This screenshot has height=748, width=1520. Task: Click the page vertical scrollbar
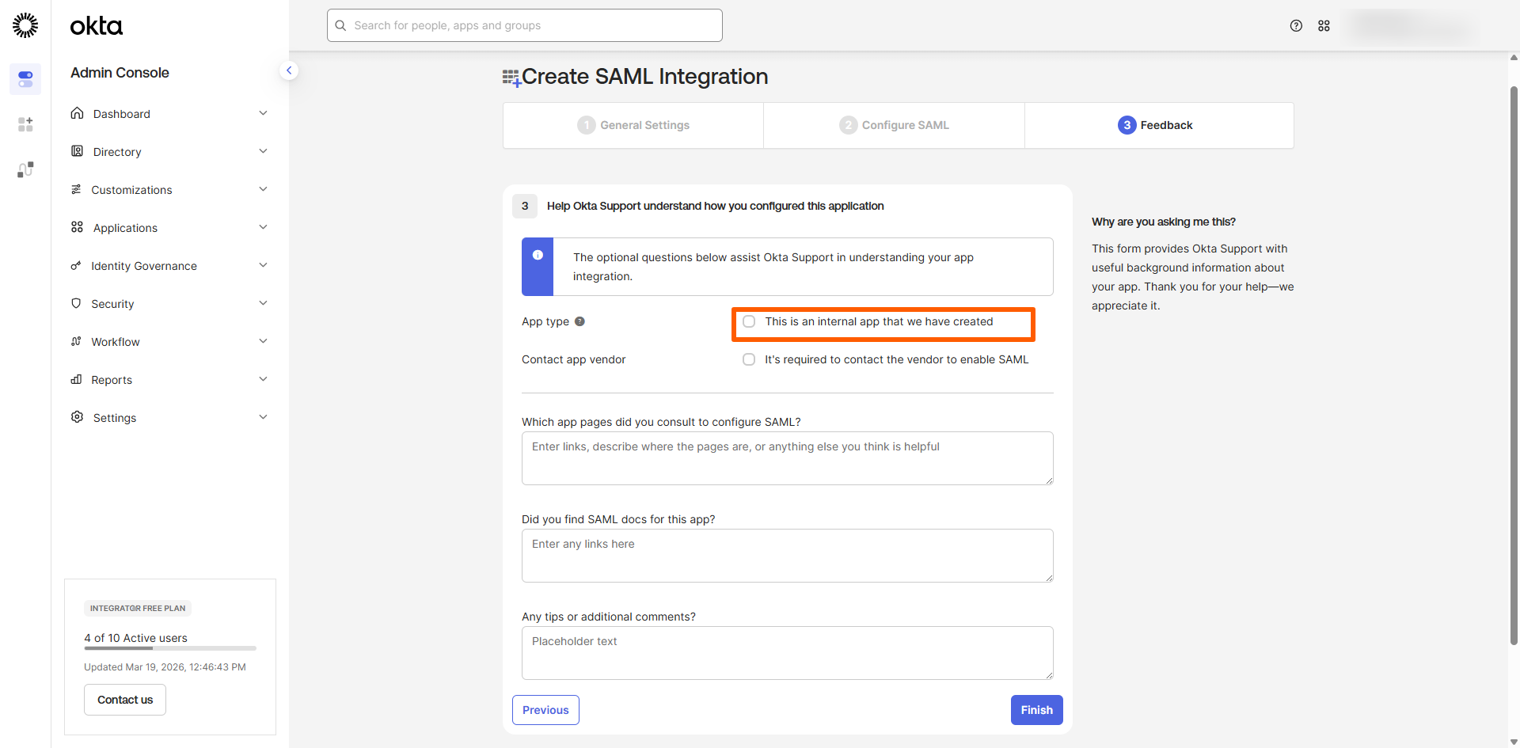pyautogui.click(x=1514, y=364)
